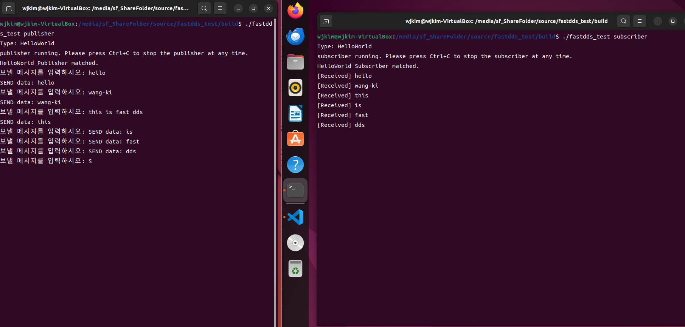Click the last input prompt line in publisher

(46, 161)
